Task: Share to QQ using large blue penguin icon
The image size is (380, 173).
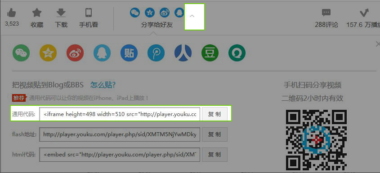Action: (102, 53)
